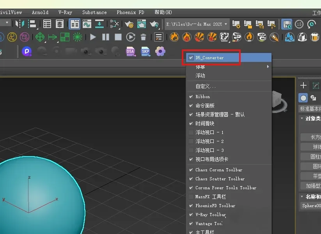Uncheck the V-Ray Toolbar entry
The image size is (321, 234).
click(x=211, y=215)
